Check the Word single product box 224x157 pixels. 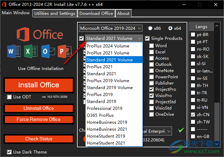pos(151,45)
